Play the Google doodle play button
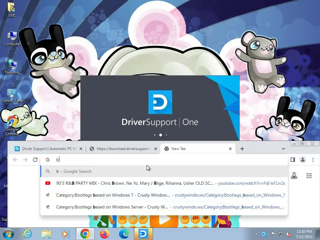 pyautogui.click(x=164, y=221)
